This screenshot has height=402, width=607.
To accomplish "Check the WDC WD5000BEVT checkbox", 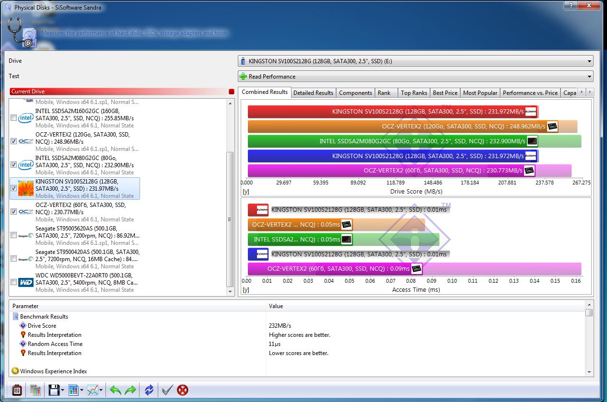I will pos(13,282).
